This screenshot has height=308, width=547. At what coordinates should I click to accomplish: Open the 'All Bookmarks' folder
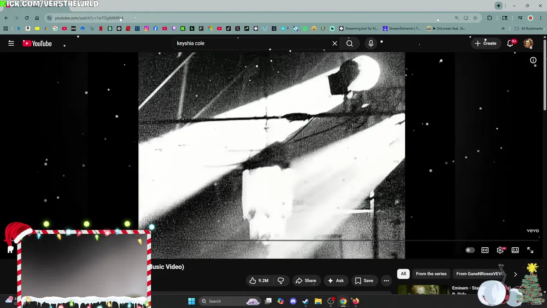529,29
